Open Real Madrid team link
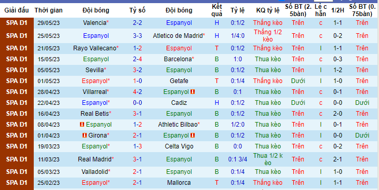379x190 pixels. [94, 159]
